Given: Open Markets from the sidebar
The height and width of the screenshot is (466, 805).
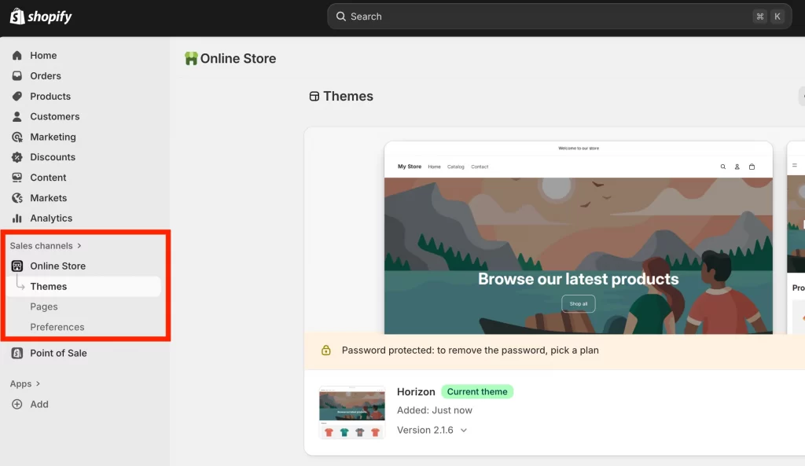Looking at the screenshot, I should (48, 199).
